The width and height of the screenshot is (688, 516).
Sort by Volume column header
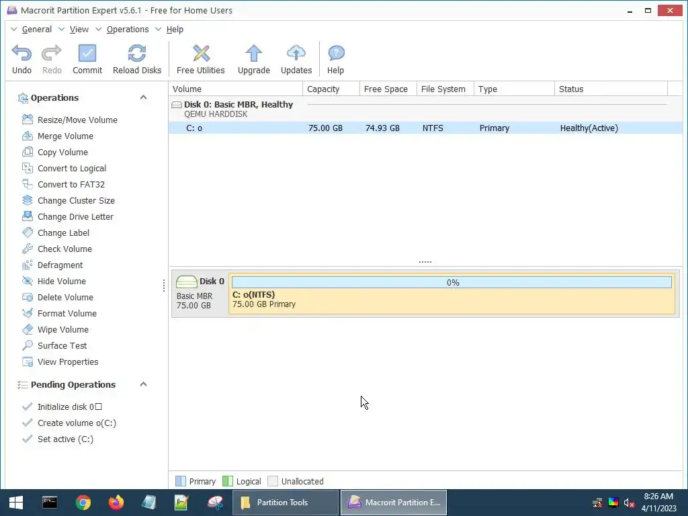[x=236, y=89]
